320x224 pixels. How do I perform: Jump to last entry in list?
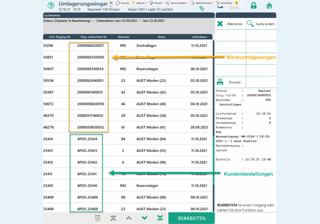[160, 218]
